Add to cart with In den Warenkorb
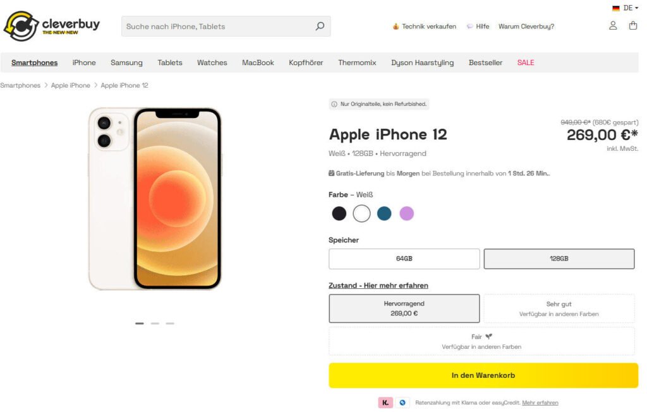 483,375
